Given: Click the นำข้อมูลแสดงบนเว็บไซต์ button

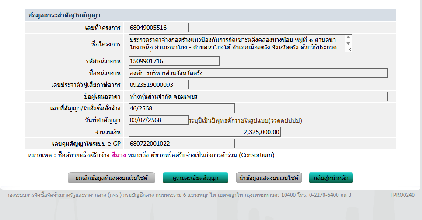Looking at the screenshot, I should (269, 178).
